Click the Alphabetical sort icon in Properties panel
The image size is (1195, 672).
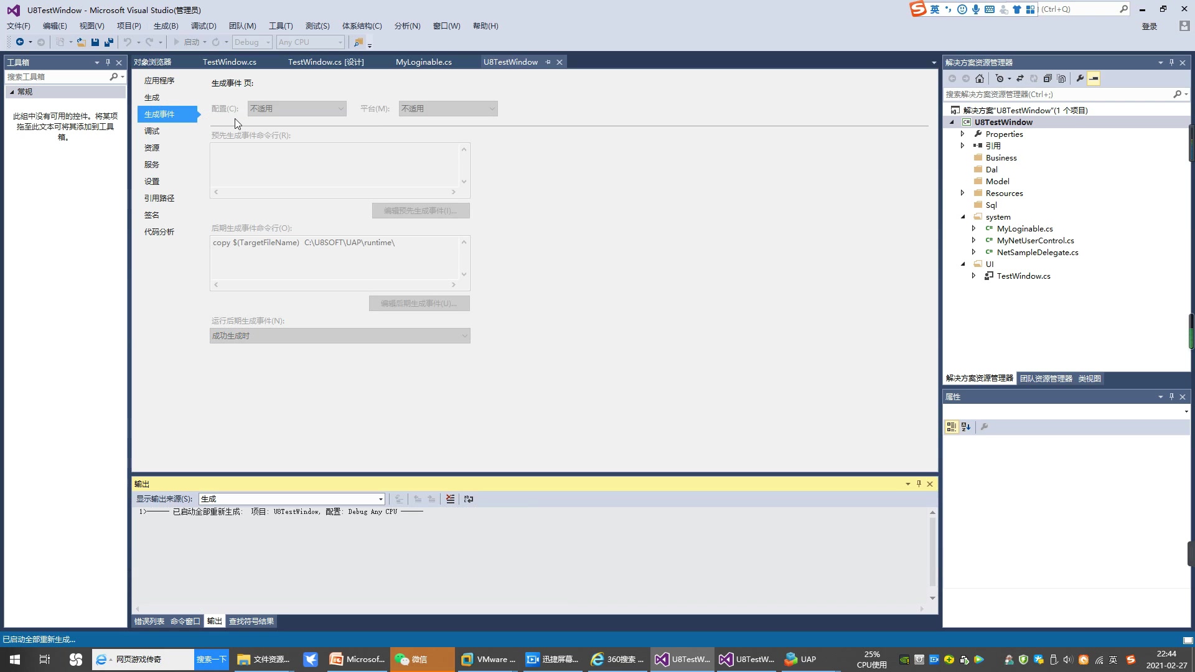pyautogui.click(x=966, y=427)
